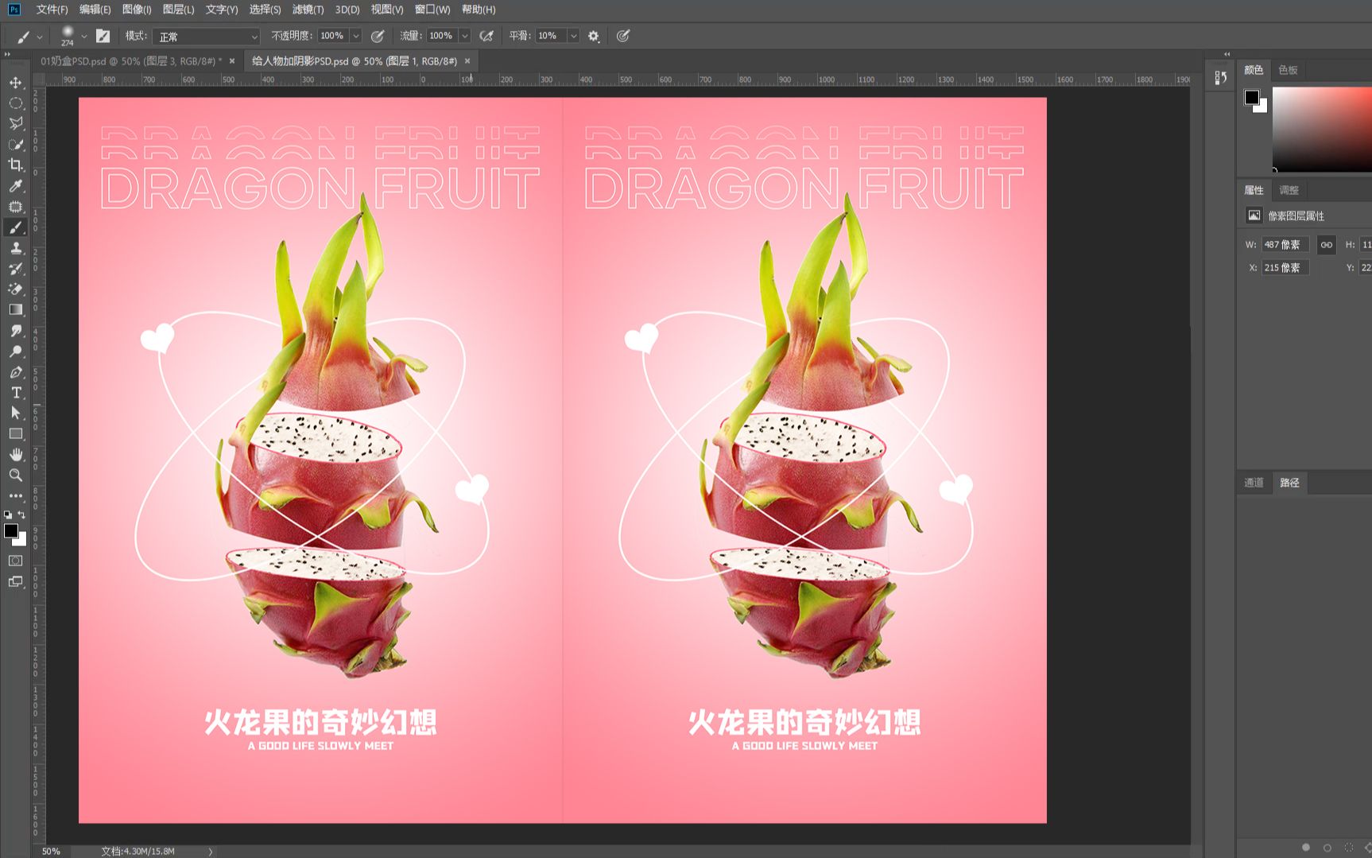Image resolution: width=1372 pixels, height=858 pixels.
Task: Open the 文件(F) menu
Action: 52,10
